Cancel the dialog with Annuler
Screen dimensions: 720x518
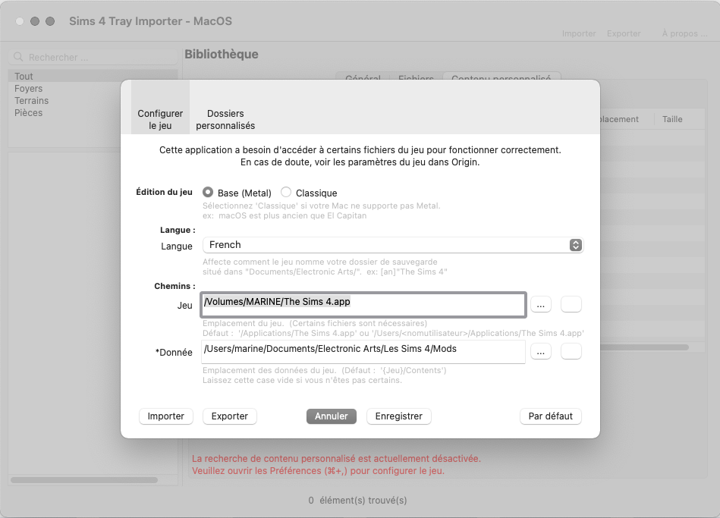click(x=332, y=416)
